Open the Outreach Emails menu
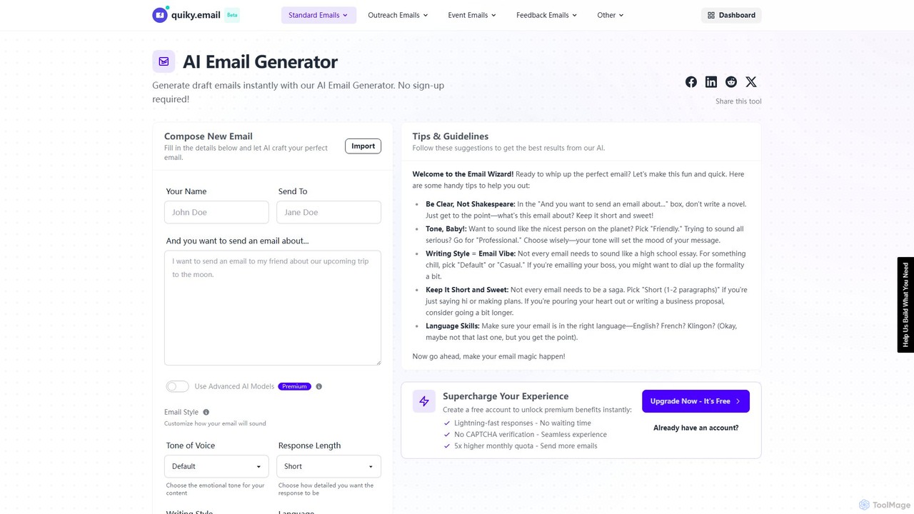Image resolution: width=914 pixels, height=514 pixels. (398, 15)
